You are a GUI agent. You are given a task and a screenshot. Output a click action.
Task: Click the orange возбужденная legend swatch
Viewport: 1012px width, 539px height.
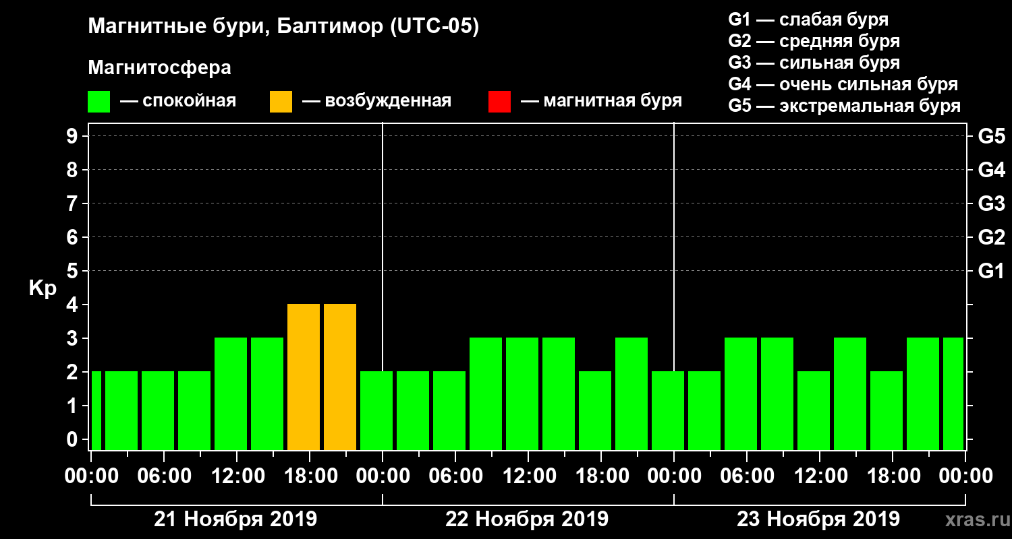[x=281, y=102]
